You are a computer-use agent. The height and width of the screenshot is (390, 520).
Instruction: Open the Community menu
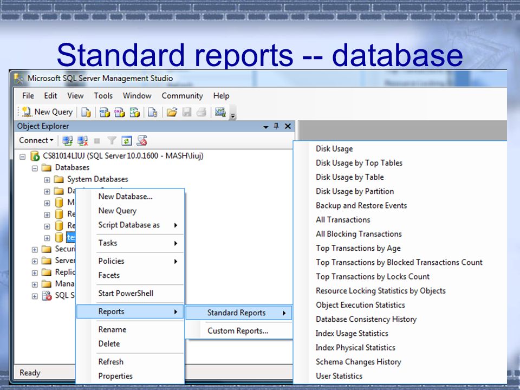click(182, 96)
